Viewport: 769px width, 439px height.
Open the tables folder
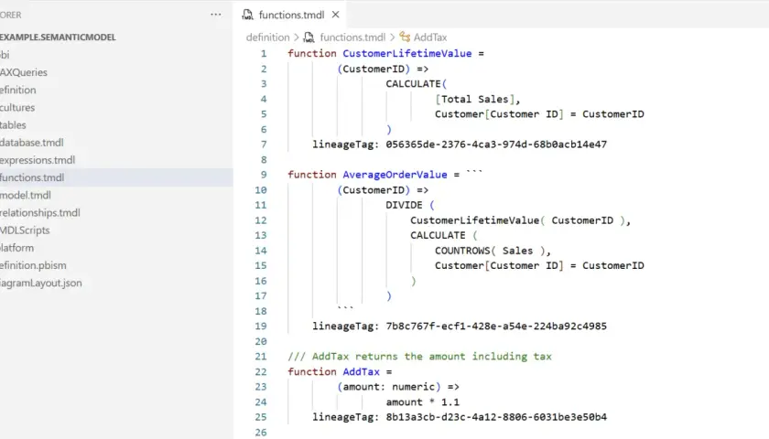[13, 125]
